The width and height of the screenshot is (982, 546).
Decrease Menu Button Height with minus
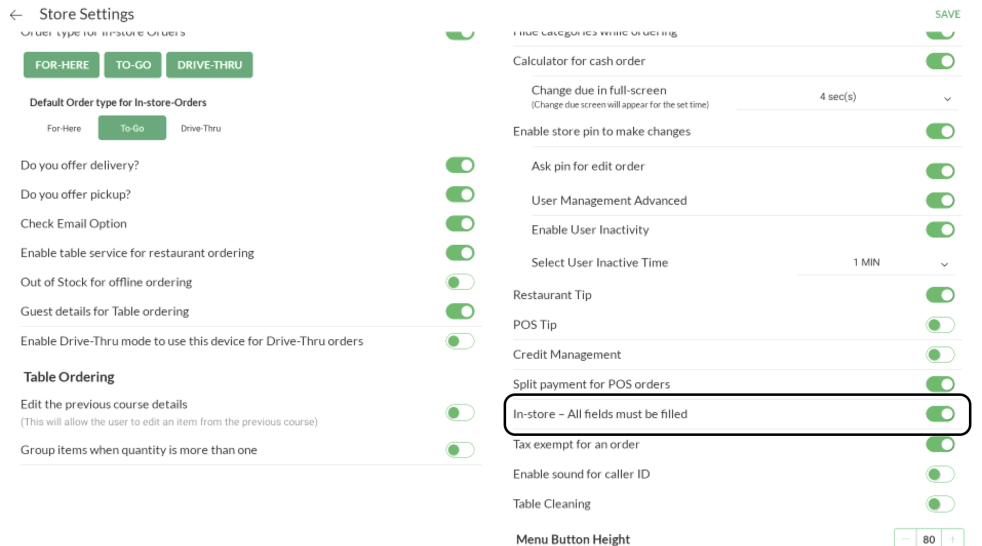pyautogui.click(x=905, y=539)
